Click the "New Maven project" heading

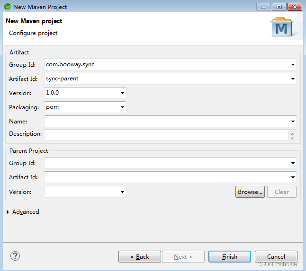[x=34, y=21]
